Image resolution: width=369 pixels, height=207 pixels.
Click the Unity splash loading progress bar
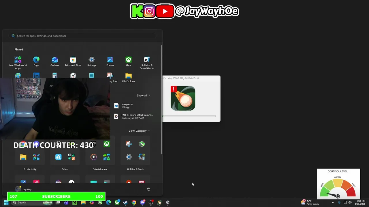click(x=189, y=116)
